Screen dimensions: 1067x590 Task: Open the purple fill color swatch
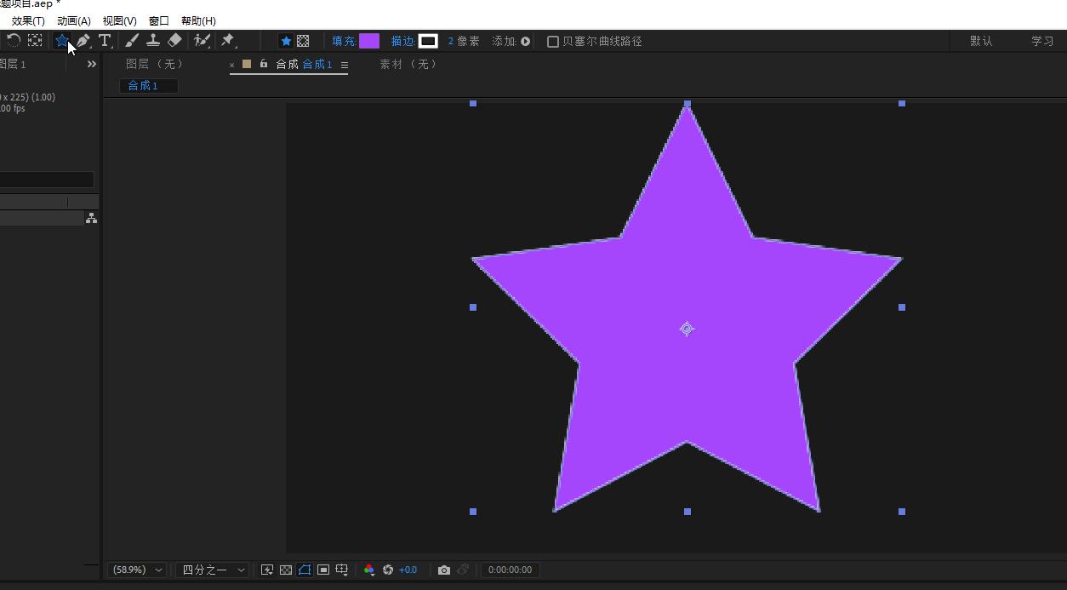[369, 41]
